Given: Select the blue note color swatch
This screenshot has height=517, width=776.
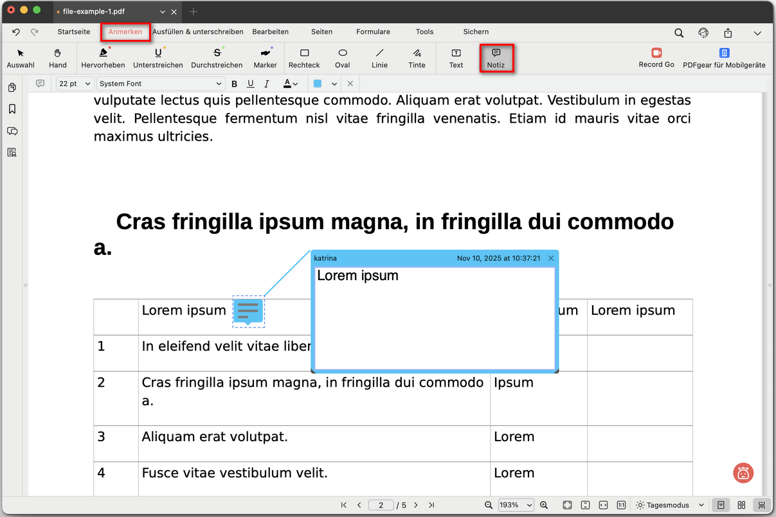Looking at the screenshot, I should [x=318, y=84].
